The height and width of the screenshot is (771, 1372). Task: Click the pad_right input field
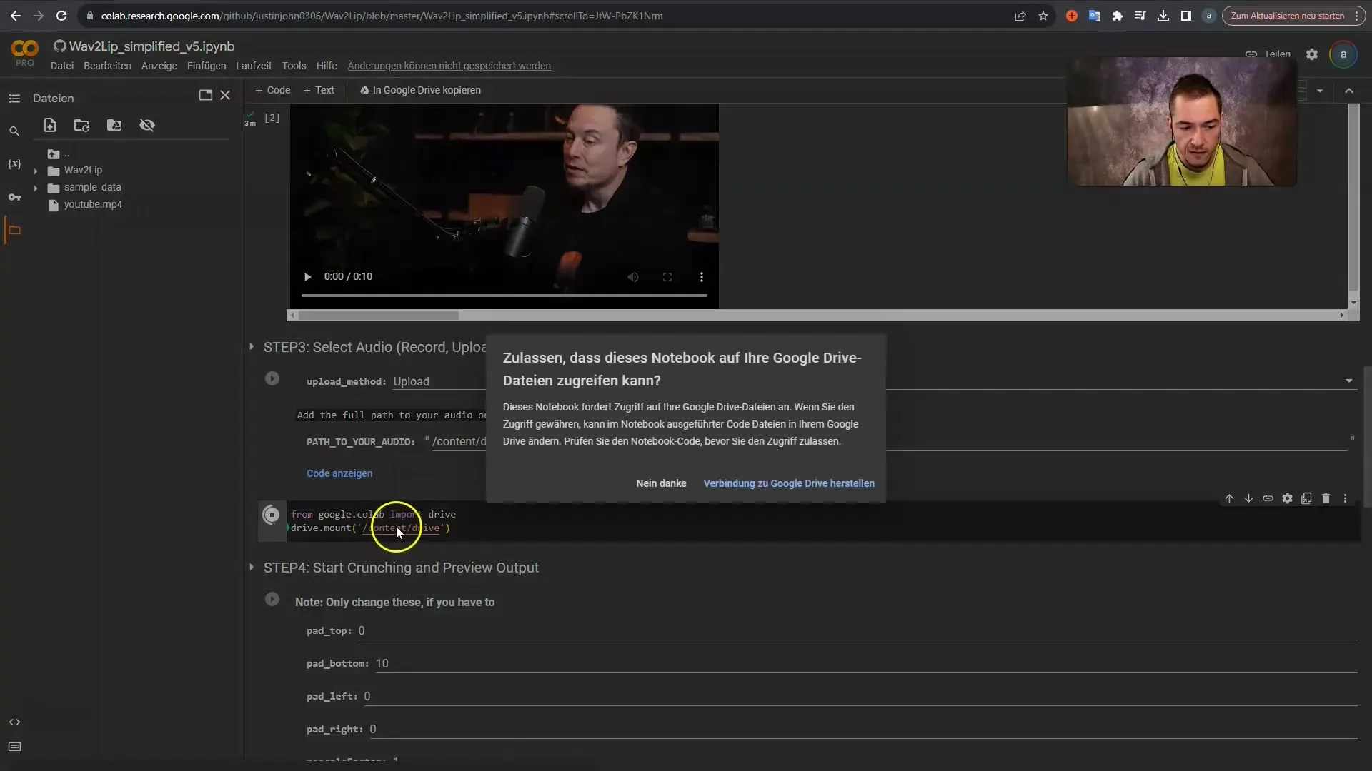tap(863, 730)
